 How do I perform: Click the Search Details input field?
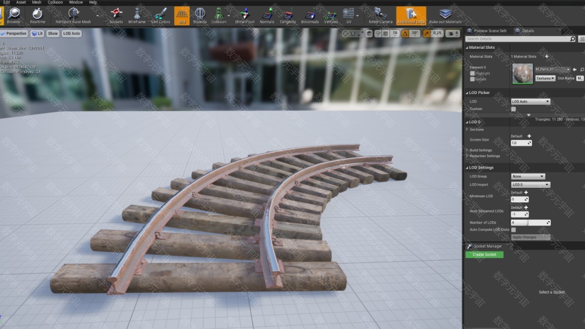point(516,39)
